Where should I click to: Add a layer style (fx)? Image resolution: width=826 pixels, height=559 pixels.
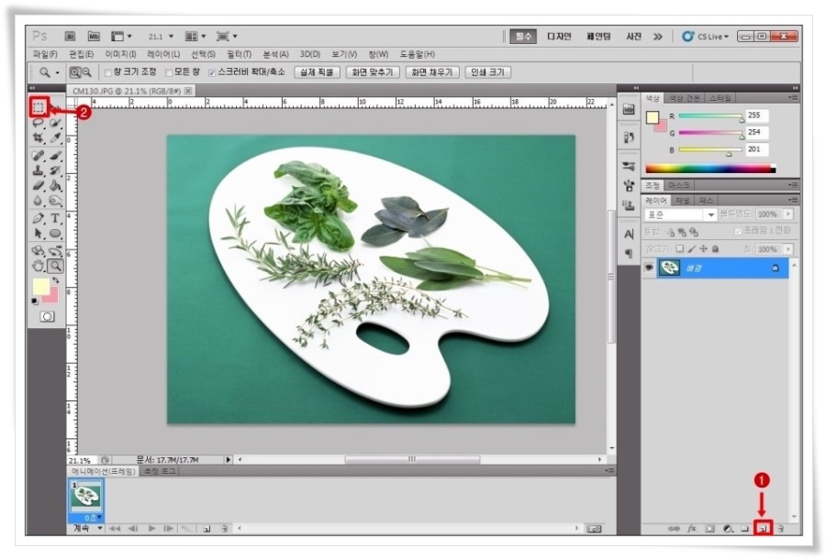click(692, 529)
